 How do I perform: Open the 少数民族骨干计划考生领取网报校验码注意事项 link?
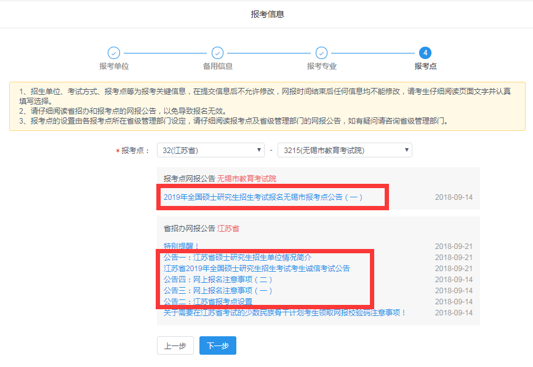tap(285, 313)
